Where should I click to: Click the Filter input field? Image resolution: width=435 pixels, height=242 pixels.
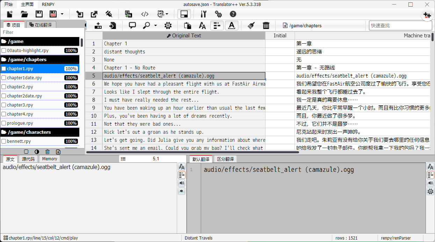pyautogui.click(x=42, y=32)
